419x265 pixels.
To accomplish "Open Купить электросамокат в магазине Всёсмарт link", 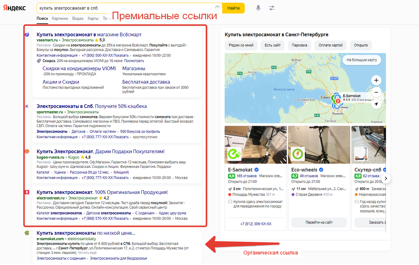I will [x=89, y=34].
